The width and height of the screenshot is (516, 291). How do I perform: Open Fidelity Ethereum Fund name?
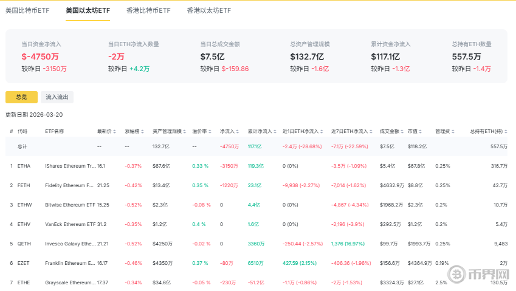click(69, 185)
